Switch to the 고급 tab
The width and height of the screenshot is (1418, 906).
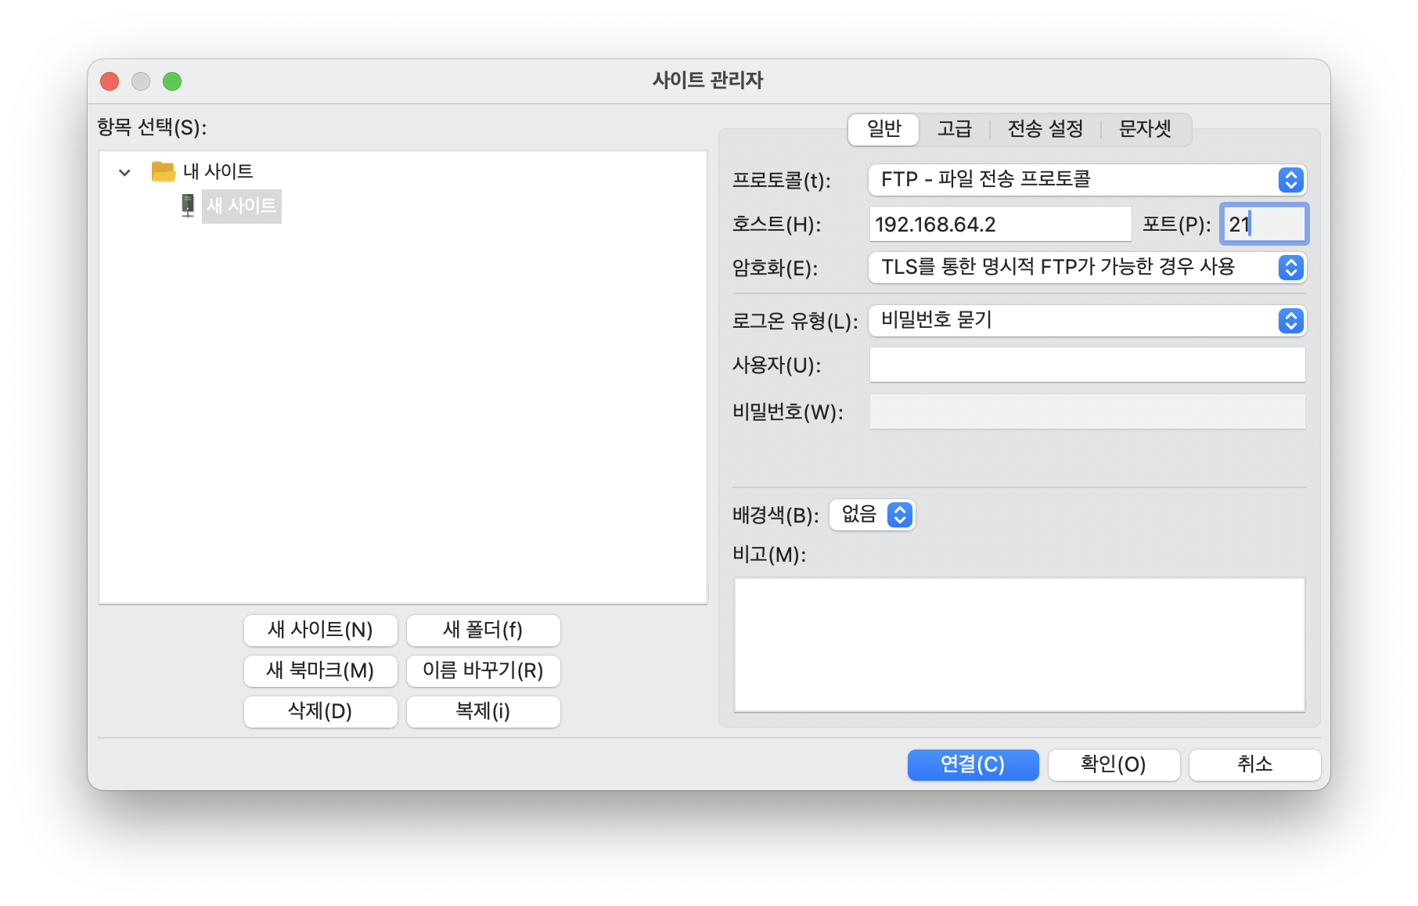[x=955, y=129]
